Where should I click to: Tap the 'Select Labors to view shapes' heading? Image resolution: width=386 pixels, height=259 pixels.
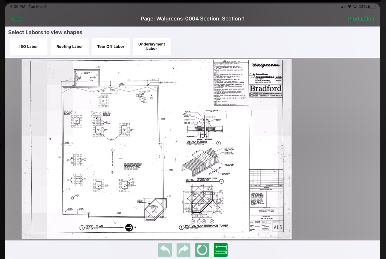tap(45, 32)
